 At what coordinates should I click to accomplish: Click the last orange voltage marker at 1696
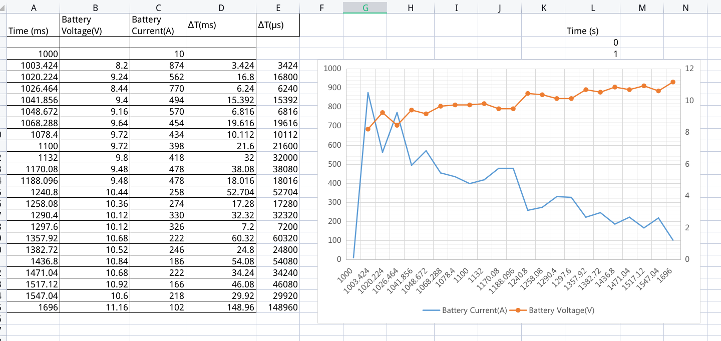(673, 82)
